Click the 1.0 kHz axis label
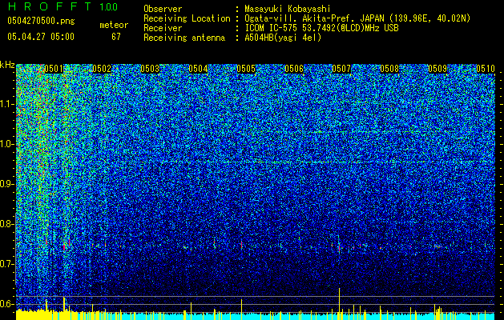The width and height of the screenshot is (504, 320). (7, 144)
